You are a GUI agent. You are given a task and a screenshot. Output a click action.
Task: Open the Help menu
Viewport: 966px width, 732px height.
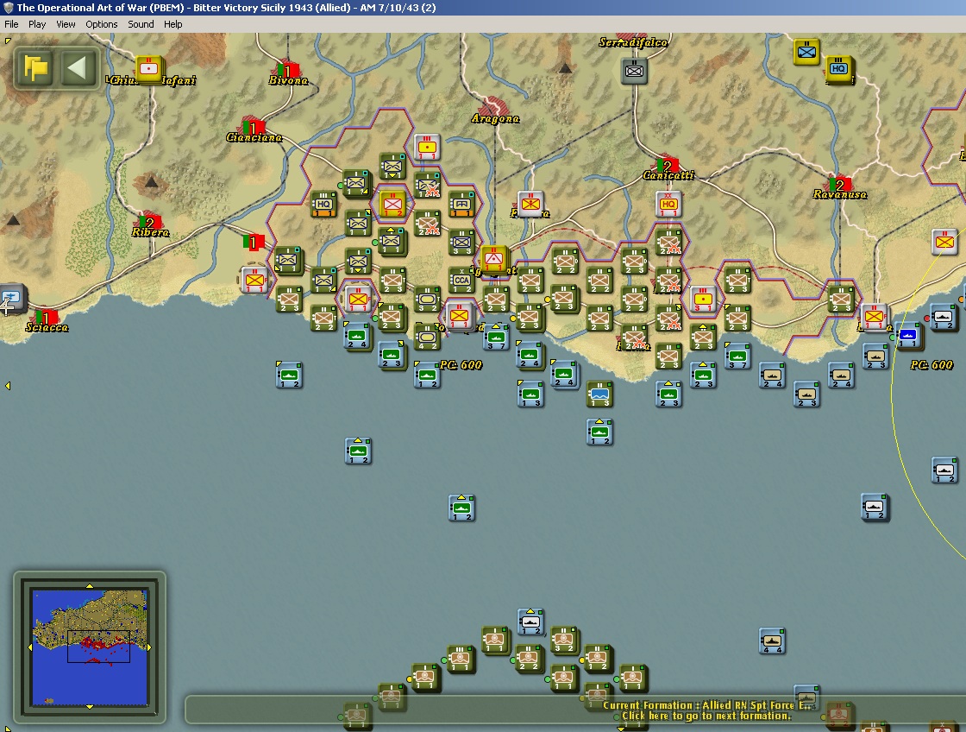(172, 24)
